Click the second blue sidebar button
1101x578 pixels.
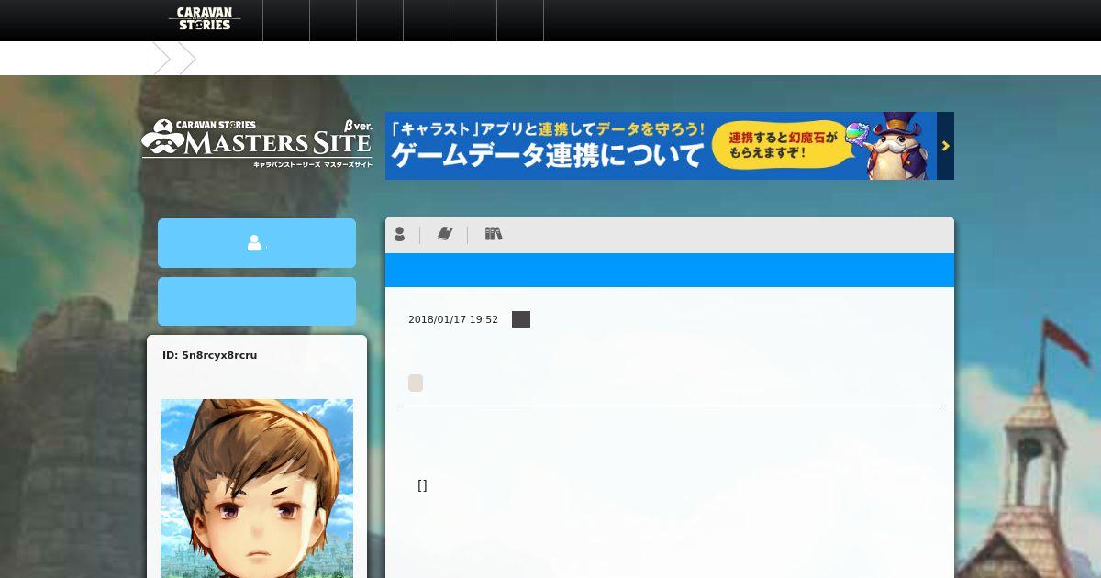pos(257,301)
